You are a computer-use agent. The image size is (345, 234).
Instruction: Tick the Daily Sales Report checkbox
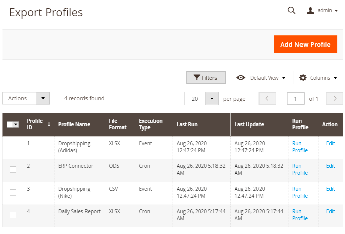(x=13, y=215)
